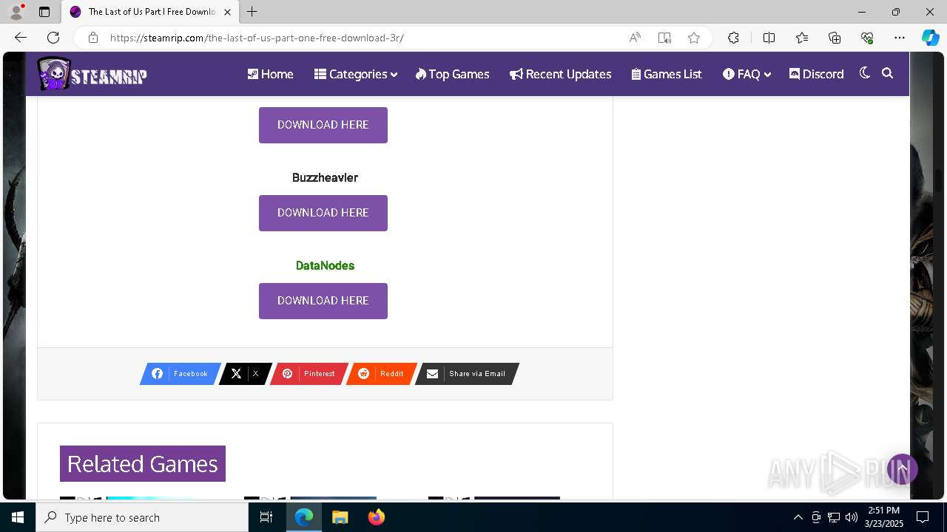Go back in the browser
947x532 pixels.
pos(21,38)
